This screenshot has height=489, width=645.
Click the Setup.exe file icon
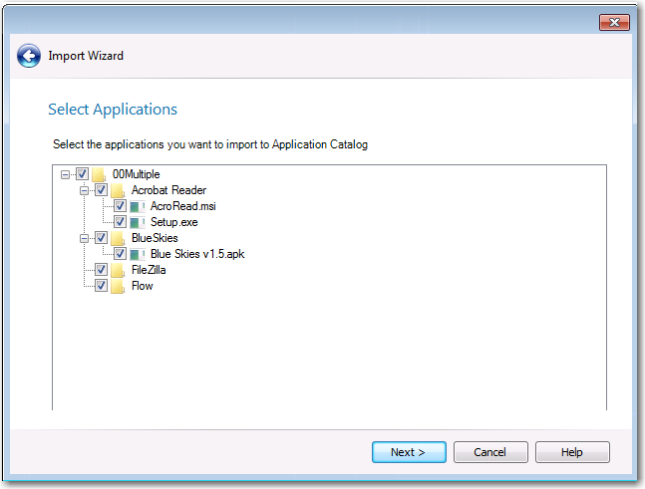pos(138,222)
